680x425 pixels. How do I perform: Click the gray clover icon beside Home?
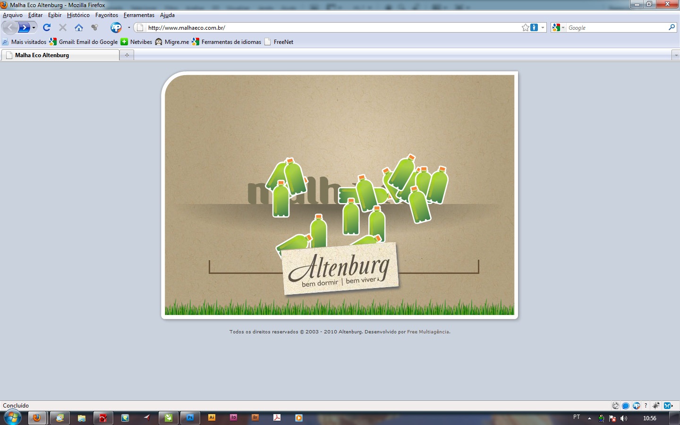[x=95, y=27]
